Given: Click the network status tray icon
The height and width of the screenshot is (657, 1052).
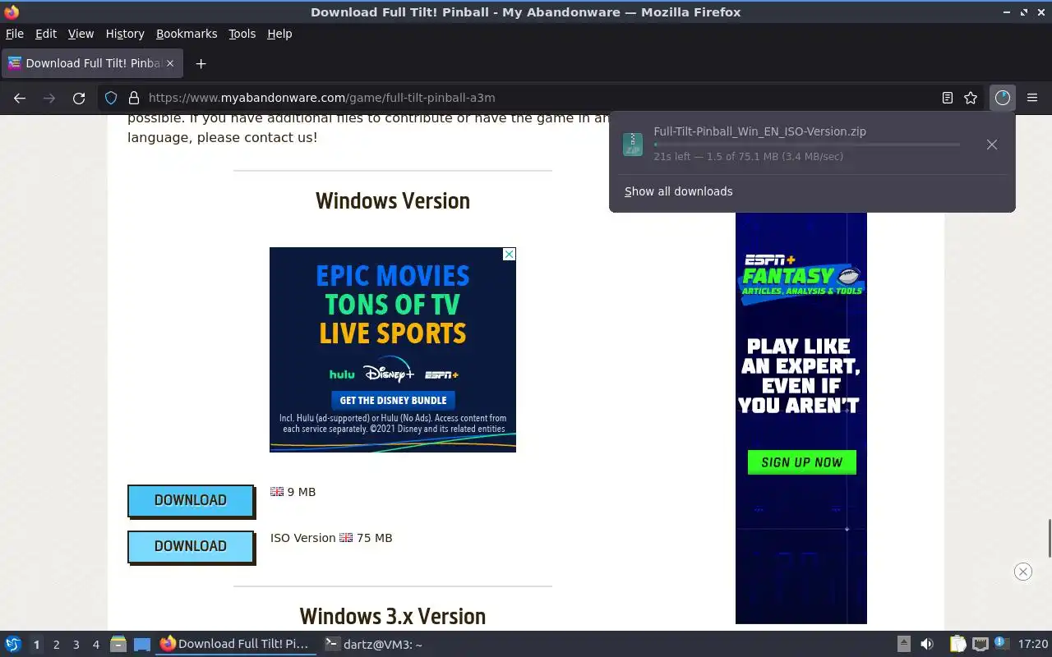Looking at the screenshot, I should point(980,644).
